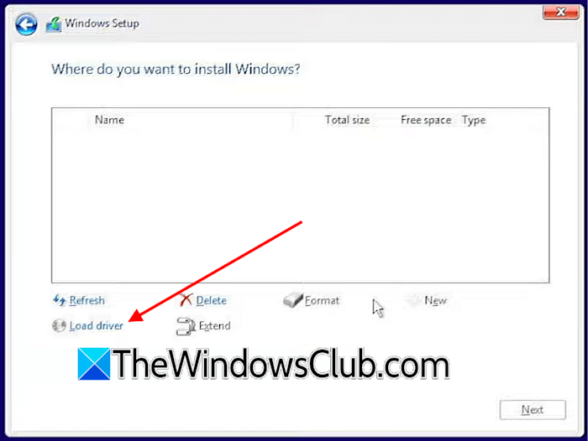Click the Windows Setup title text
Screen dimensions: 588x441
click(102, 23)
